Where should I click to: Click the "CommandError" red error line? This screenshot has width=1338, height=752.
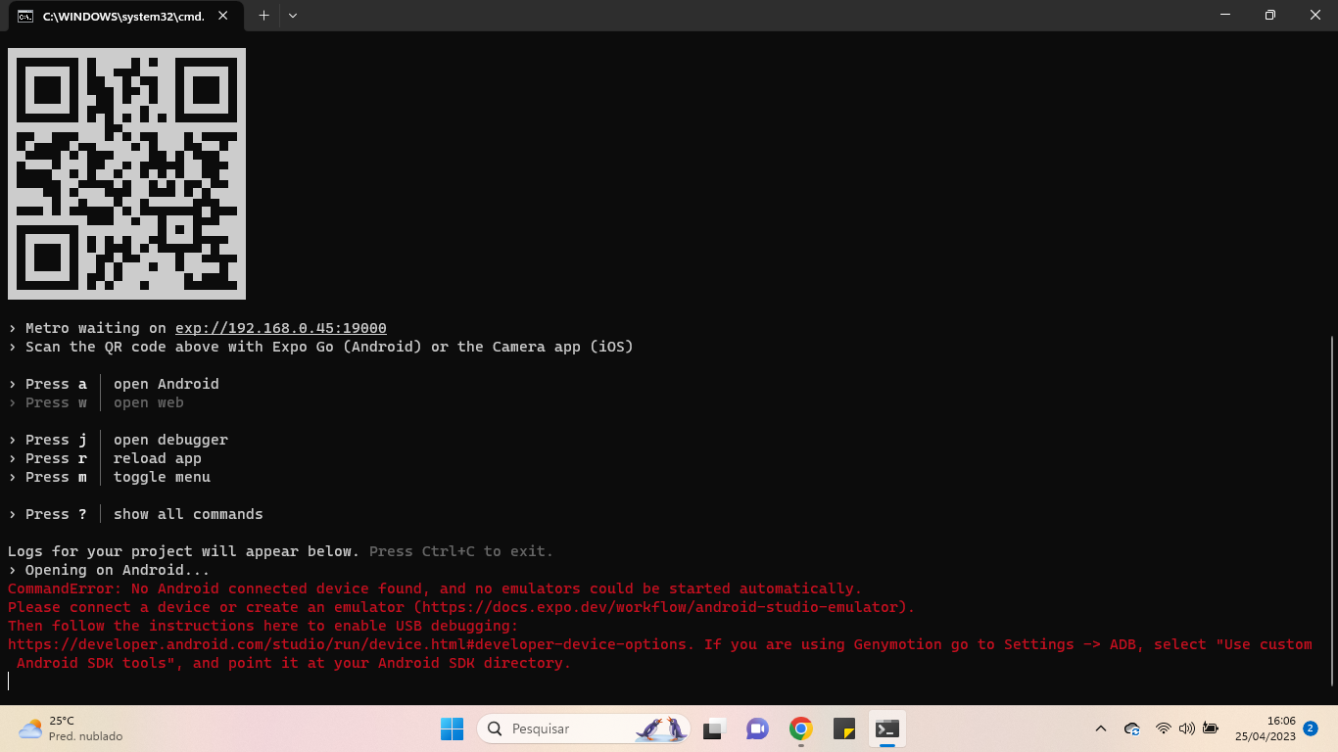435,588
